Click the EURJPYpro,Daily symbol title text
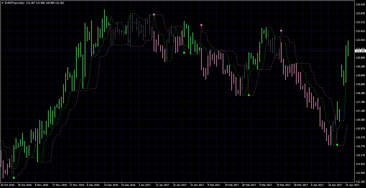The height and width of the screenshot is (188, 366). [x=15, y=3]
